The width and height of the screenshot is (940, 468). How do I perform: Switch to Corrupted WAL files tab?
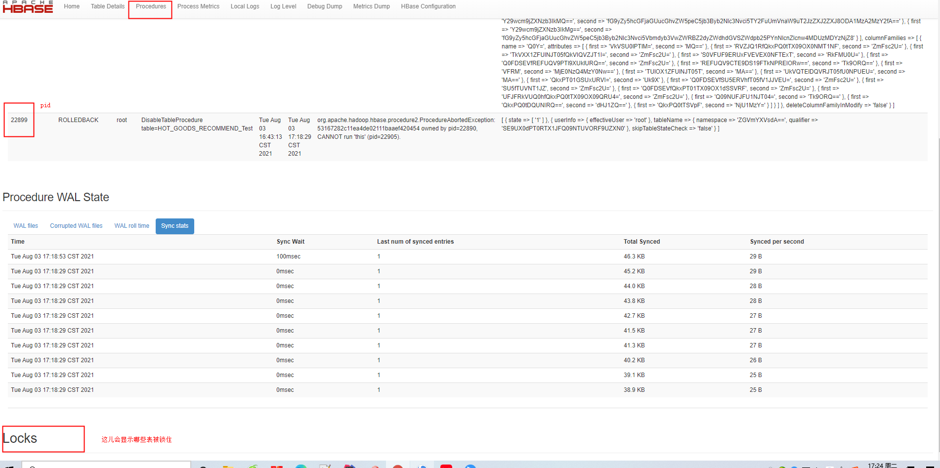pos(76,226)
